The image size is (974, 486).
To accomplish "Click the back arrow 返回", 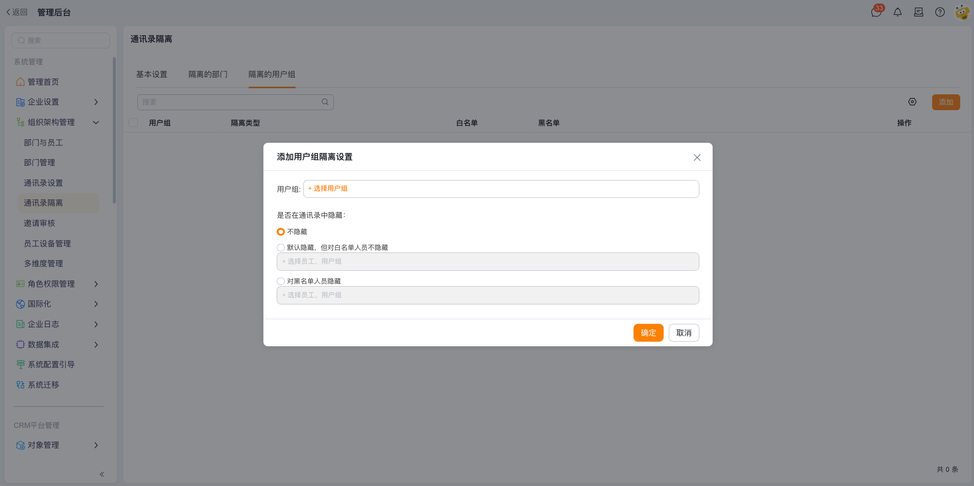I will click(x=17, y=12).
